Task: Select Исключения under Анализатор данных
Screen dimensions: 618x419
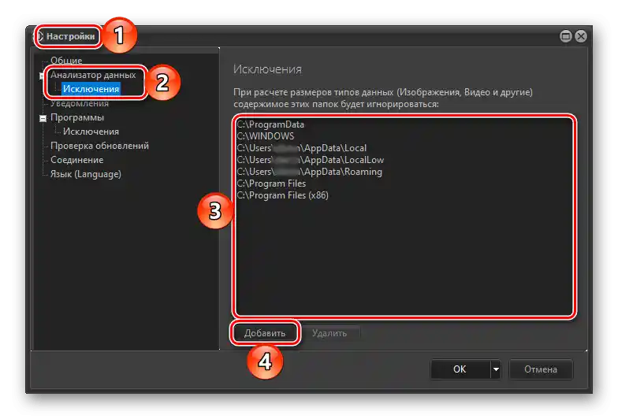Action: pyautogui.click(x=91, y=89)
